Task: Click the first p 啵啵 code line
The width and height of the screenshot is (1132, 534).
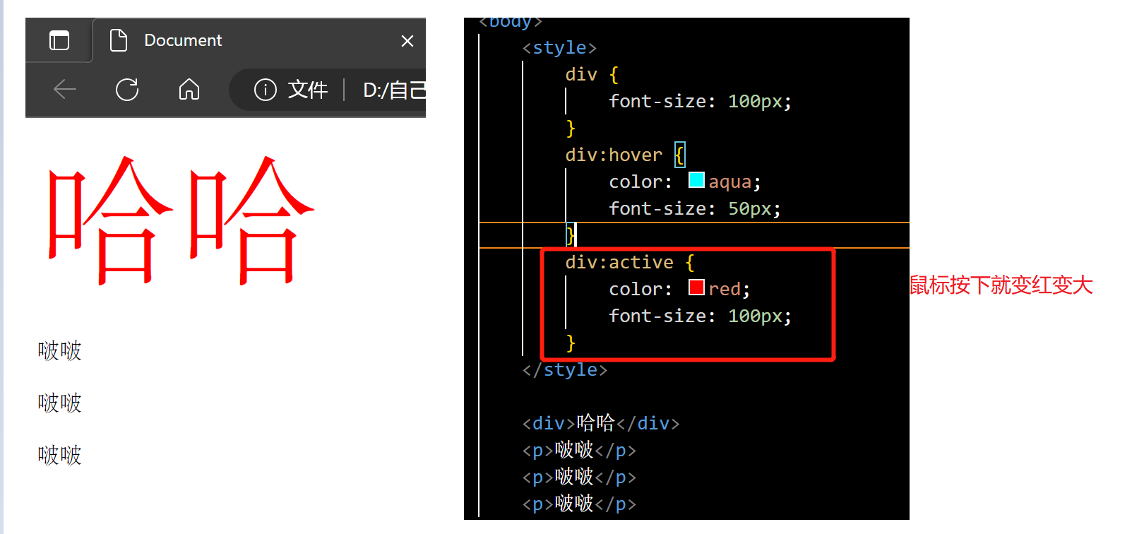Action: pyautogui.click(x=579, y=450)
